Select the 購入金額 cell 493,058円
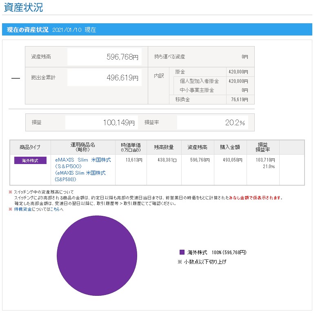 tap(233, 160)
